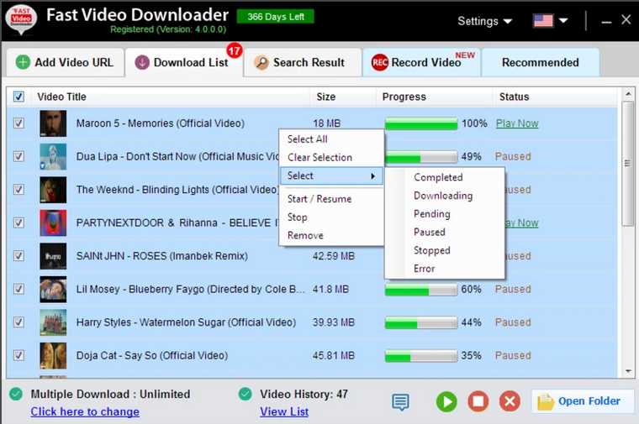The width and height of the screenshot is (639, 424).
Task: Select Paused in the submenu
Action: [x=445, y=232]
